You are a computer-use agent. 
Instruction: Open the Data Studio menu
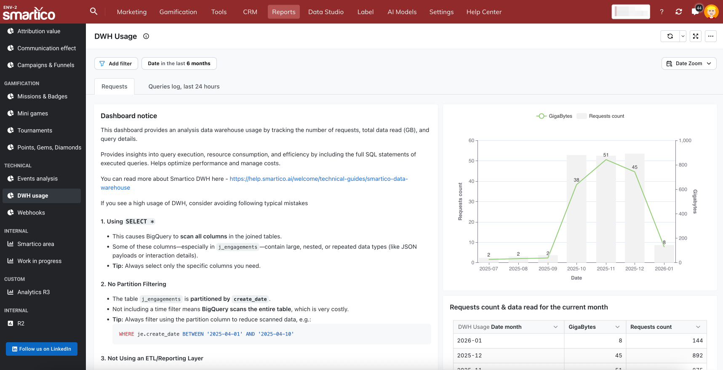point(325,12)
